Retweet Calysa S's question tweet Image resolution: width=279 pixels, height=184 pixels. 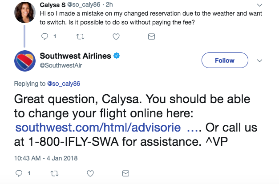(x=80, y=36)
